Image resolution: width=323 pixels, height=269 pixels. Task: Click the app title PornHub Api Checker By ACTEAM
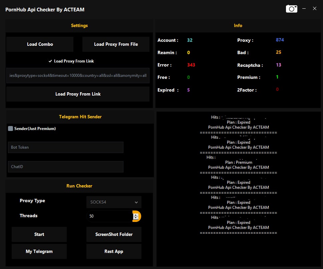45,9
